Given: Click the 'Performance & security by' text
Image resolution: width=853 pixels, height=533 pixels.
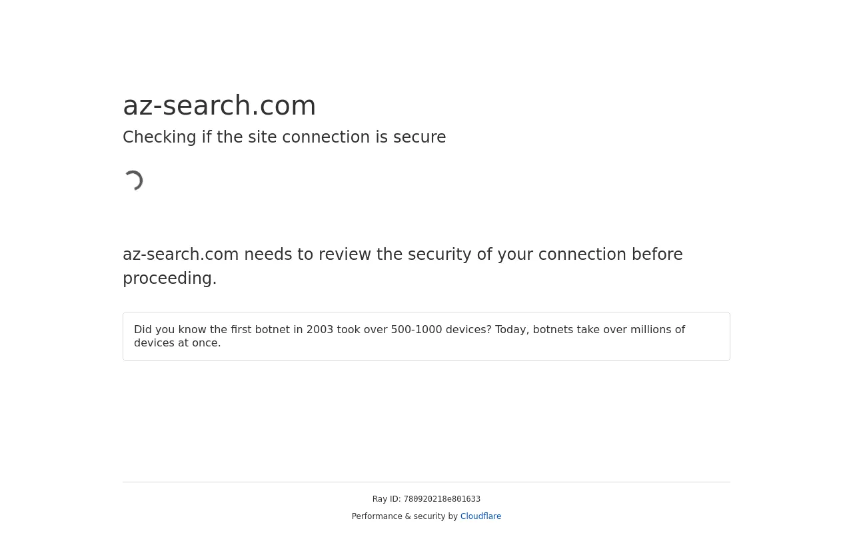Looking at the screenshot, I should pos(405,516).
